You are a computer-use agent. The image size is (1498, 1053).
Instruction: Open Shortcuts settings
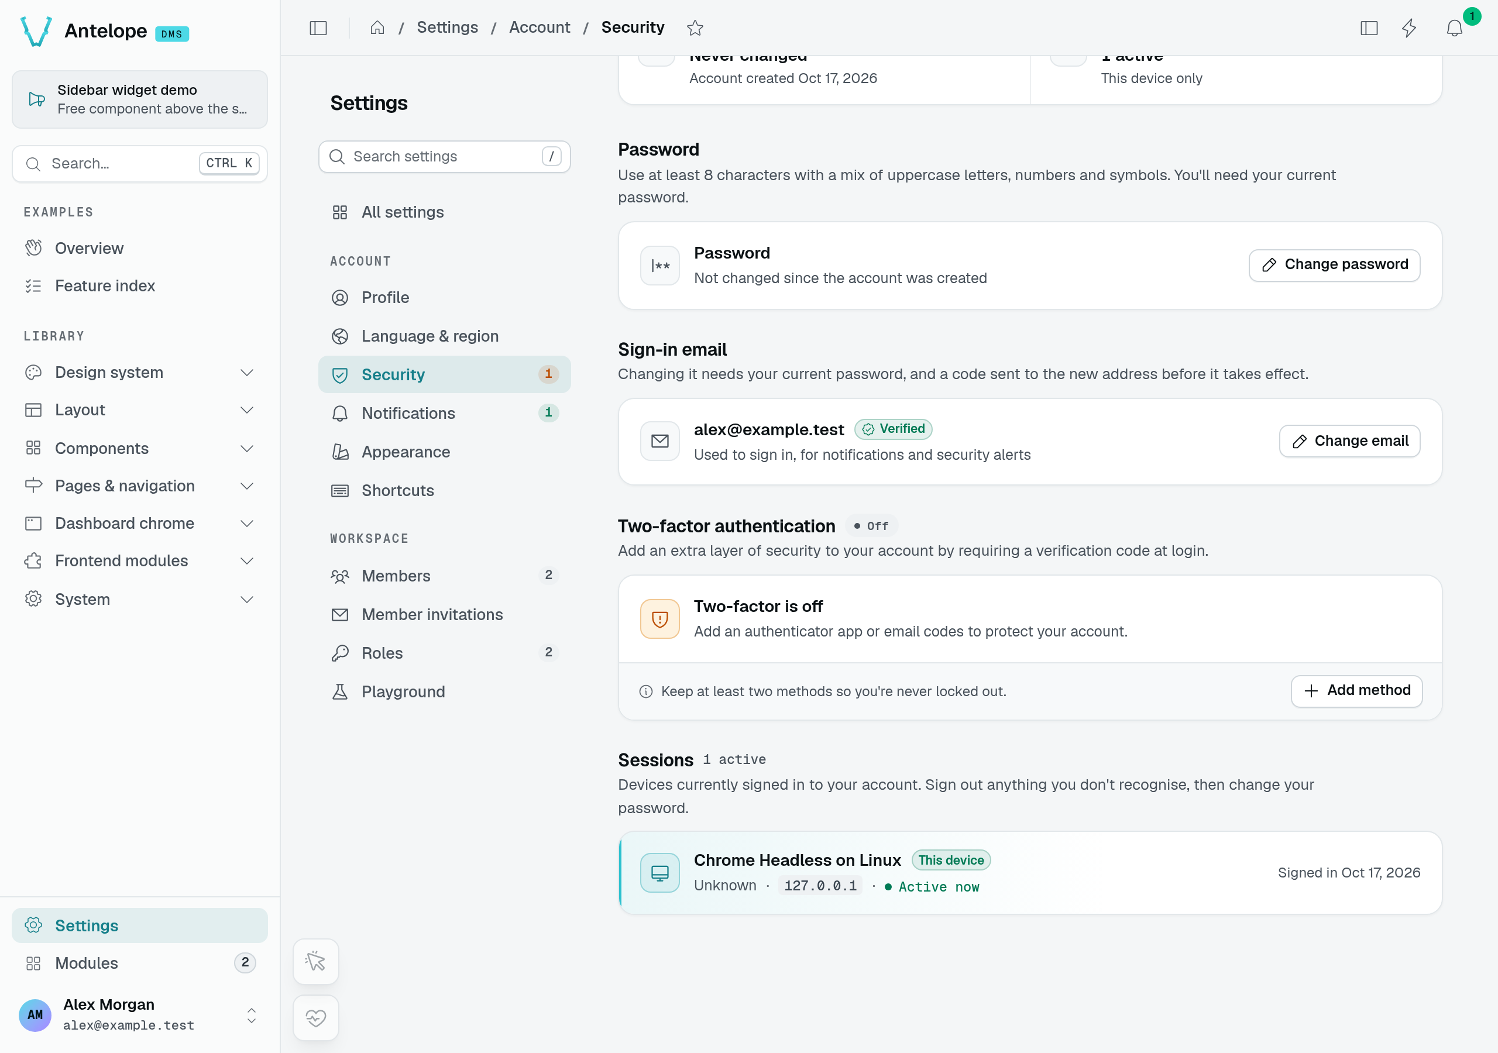(x=444, y=490)
